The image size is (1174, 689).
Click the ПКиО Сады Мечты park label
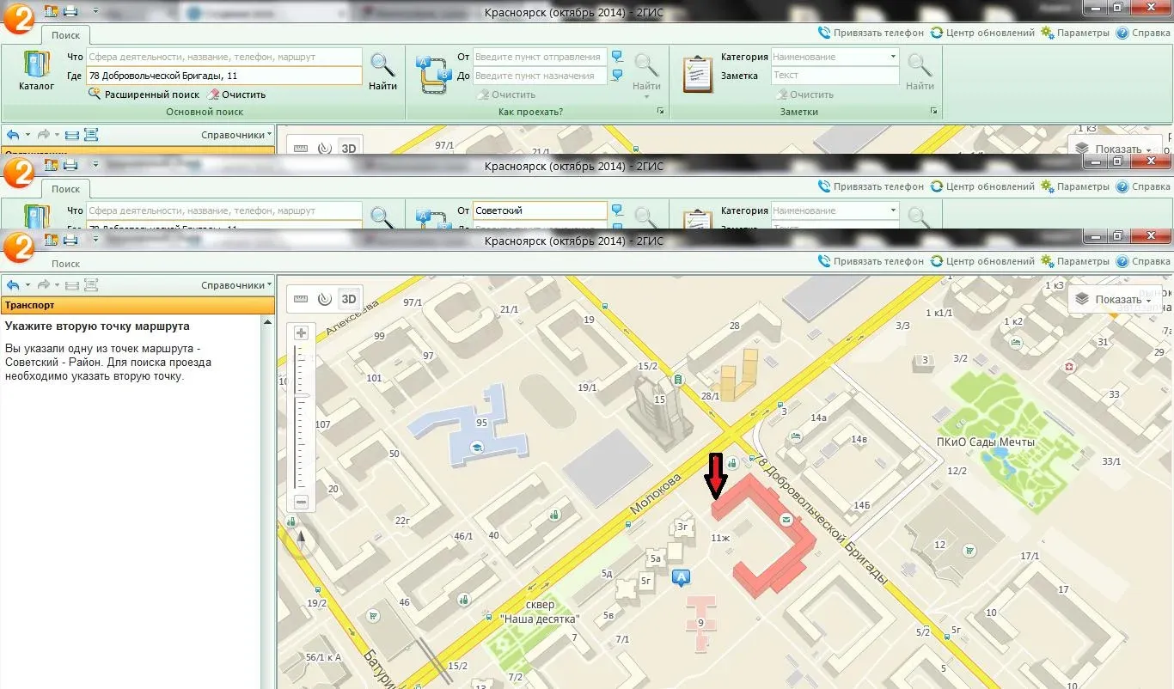[986, 442]
